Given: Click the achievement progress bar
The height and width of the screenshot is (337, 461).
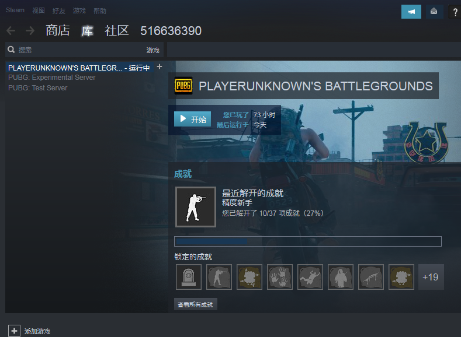Looking at the screenshot, I should point(308,241).
